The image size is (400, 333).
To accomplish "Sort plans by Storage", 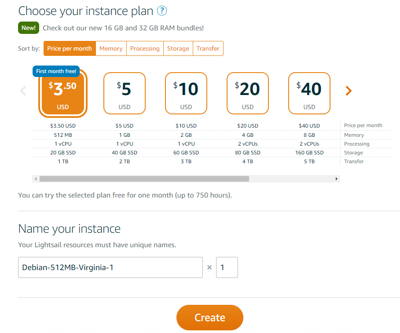I will click(178, 48).
